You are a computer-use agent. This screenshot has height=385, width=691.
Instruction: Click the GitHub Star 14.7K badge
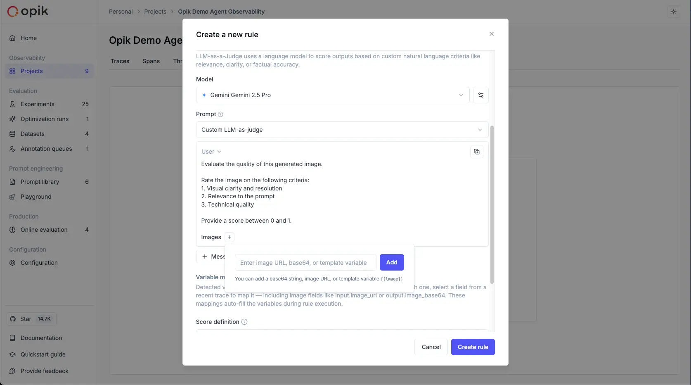point(31,319)
